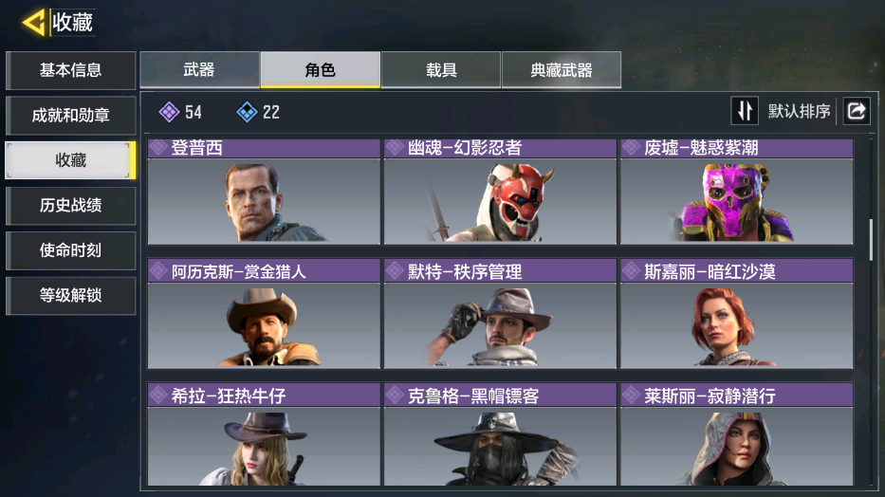This screenshot has width=885, height=497.
Task: Toggle the sort order arrows icon
Action: pyautogui.click(x=745, y=111)
